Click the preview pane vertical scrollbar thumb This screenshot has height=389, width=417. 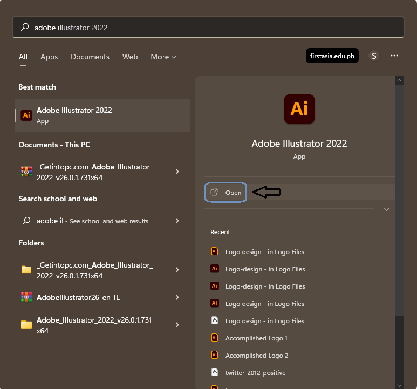(399, 200)
